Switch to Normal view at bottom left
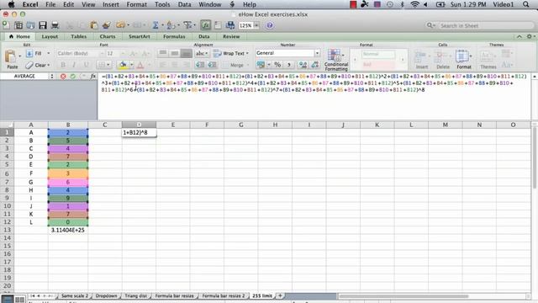The image size is (538, 303). 7,300
